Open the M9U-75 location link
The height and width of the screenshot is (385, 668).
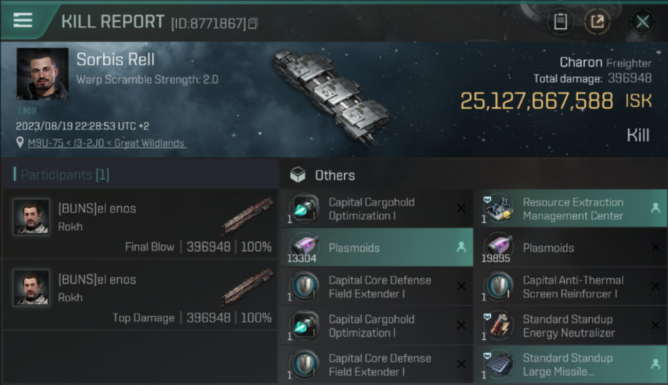pos(107,143)
